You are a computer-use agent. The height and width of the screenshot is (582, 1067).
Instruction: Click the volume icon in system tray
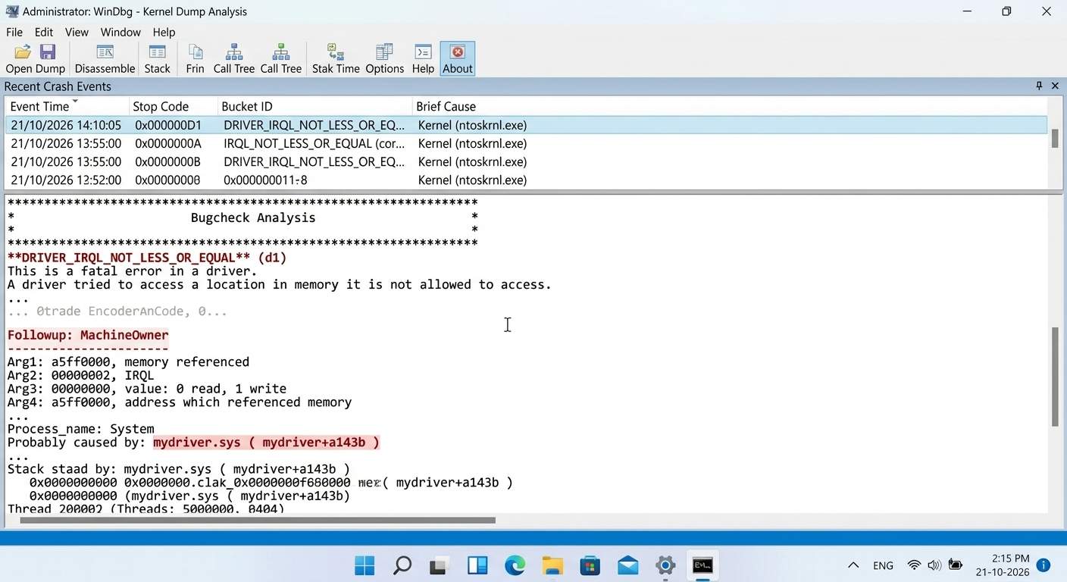tap(934, 565)
